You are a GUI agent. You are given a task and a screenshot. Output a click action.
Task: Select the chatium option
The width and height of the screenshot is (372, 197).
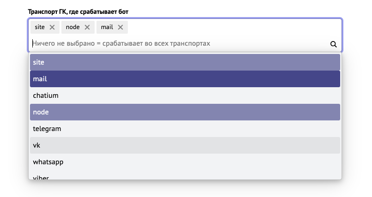tap(185, 96)
